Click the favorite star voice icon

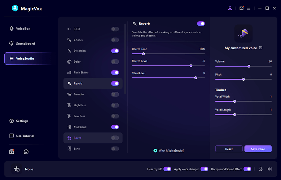pos(16,169)
